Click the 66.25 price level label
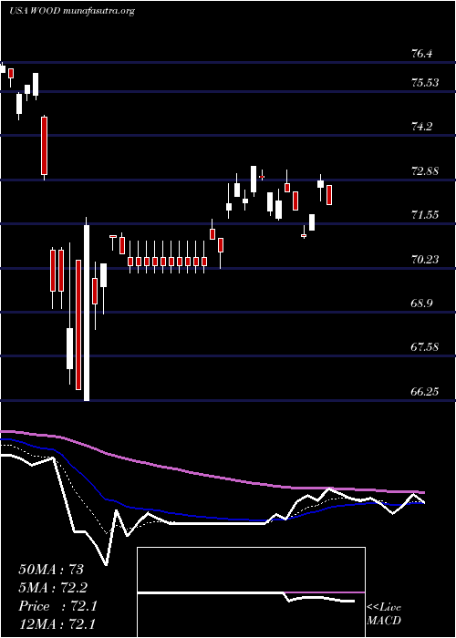The height and width of the screenshot is (638, 456). tap(425, 391)
